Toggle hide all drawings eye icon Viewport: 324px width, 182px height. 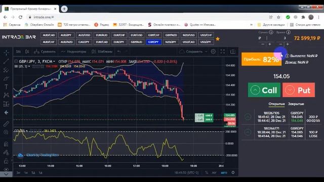click(x=6, y=169)
